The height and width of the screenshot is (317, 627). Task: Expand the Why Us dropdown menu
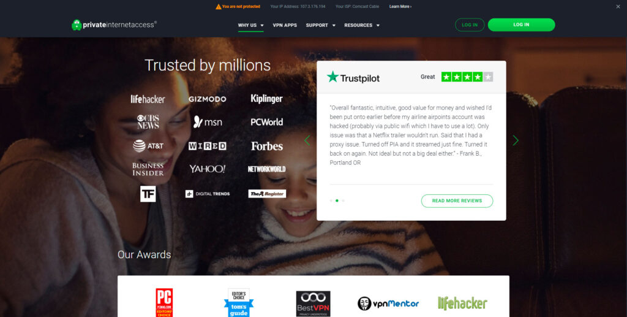pos(250,25)
